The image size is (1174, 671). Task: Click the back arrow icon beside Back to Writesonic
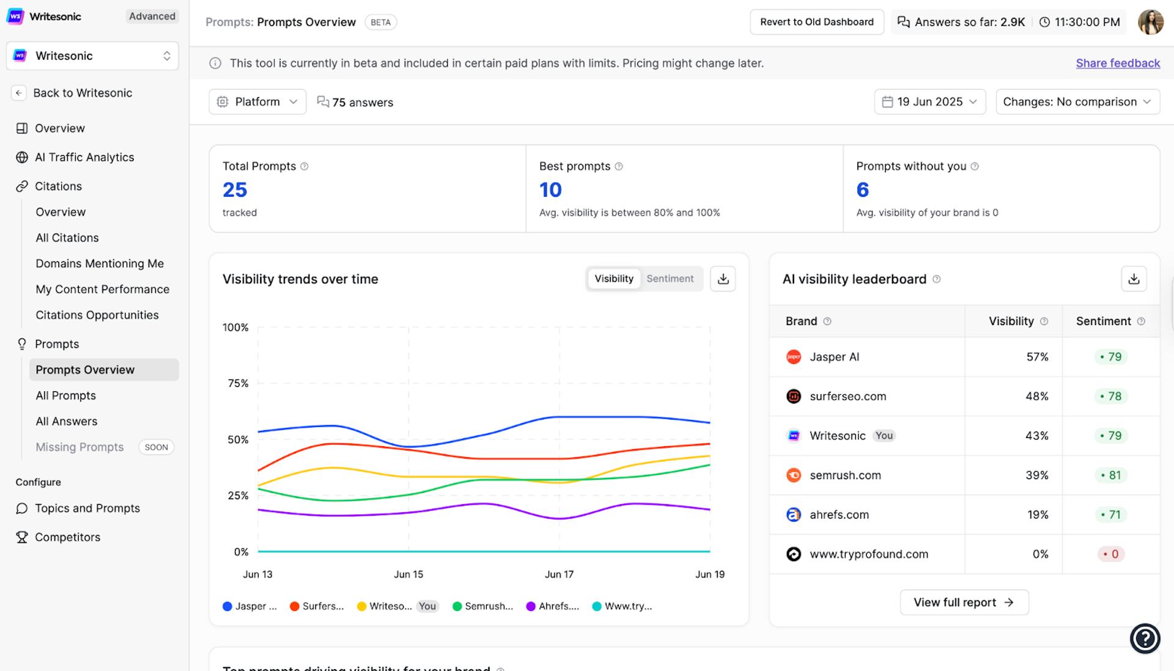(19, 93)
